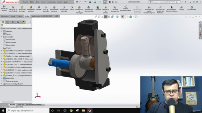Expand the Anotações tree node
The height and width of the screenshot is (113, 202).
click(1, 37)
